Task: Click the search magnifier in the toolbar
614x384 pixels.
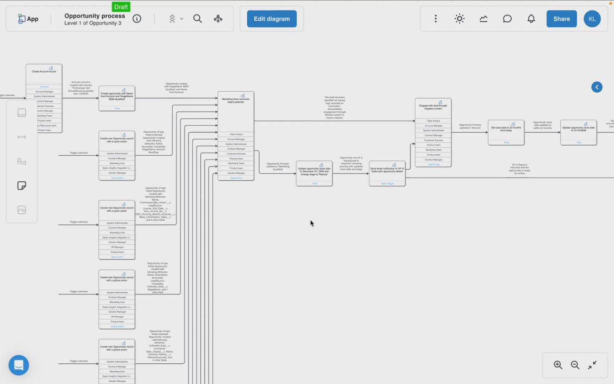Action: point(197,19)
